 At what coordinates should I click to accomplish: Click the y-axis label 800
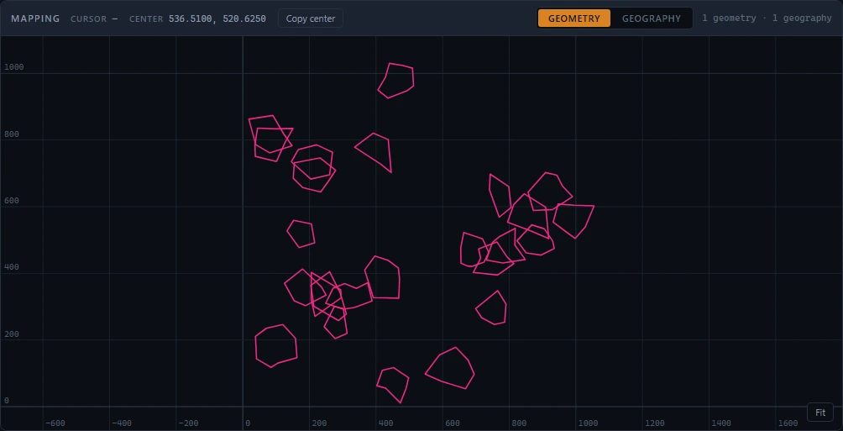[x=12, y=134]
